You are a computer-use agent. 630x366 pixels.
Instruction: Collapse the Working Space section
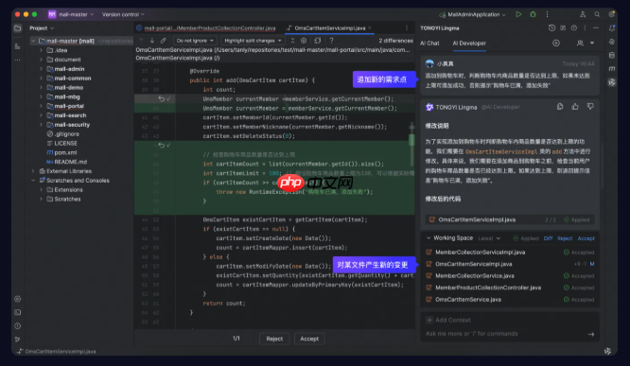click(429, 237)
